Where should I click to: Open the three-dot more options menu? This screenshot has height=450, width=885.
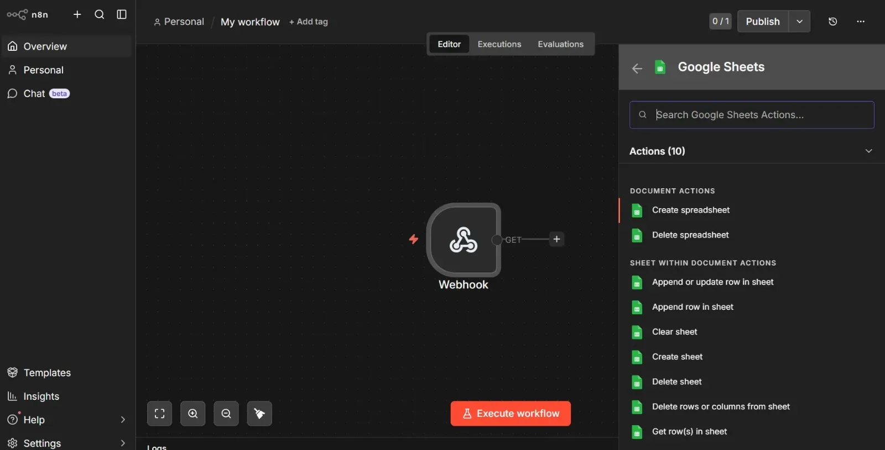click(x=860, y=22)
